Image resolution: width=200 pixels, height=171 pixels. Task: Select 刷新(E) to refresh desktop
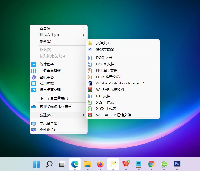(59, 41)
